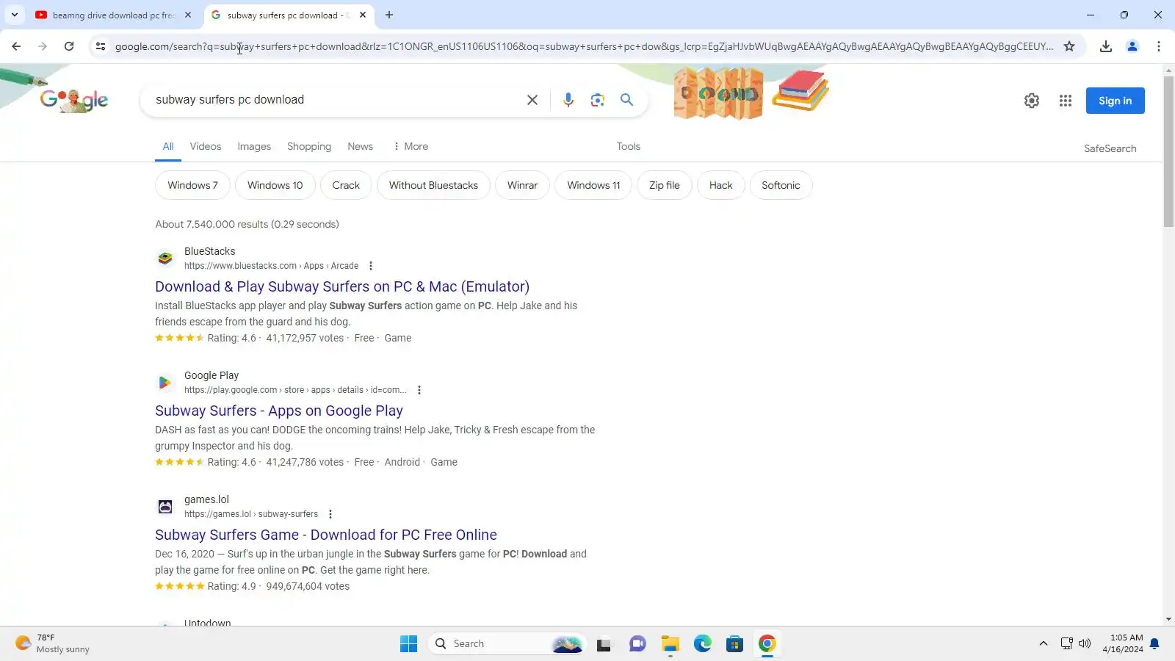Open site information icon in address bar
Viewport: 1175px width, 661px height.
tap(101, 46)
